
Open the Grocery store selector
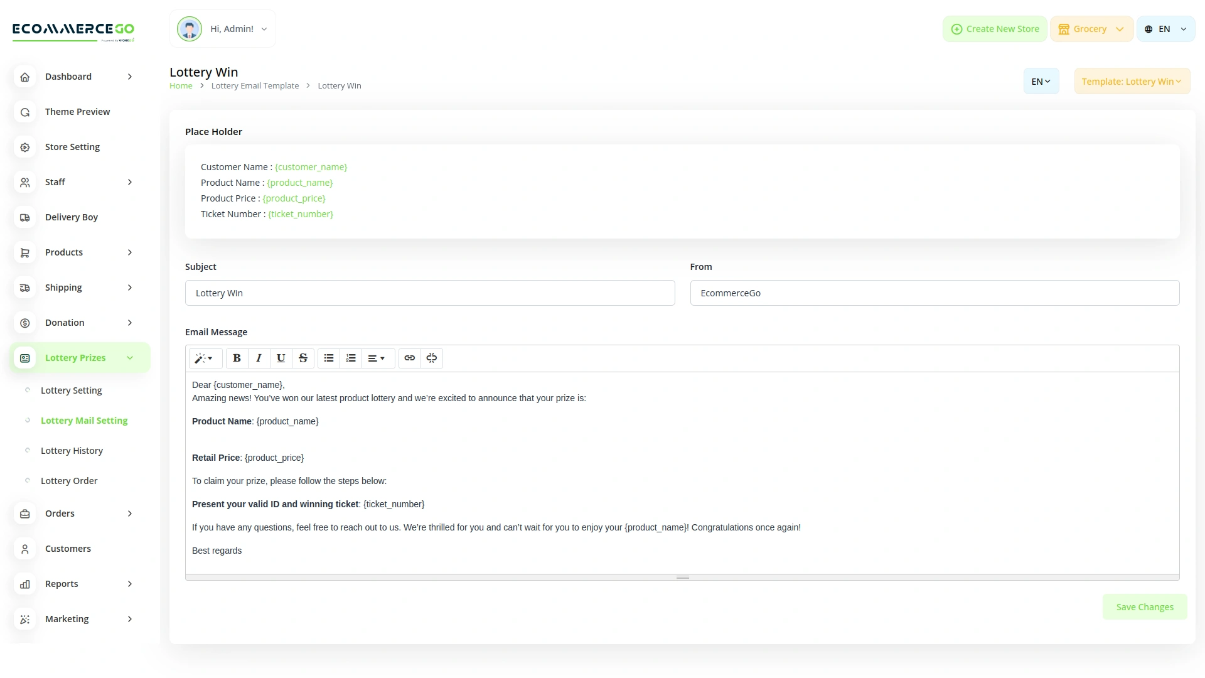pos(1091,29)
